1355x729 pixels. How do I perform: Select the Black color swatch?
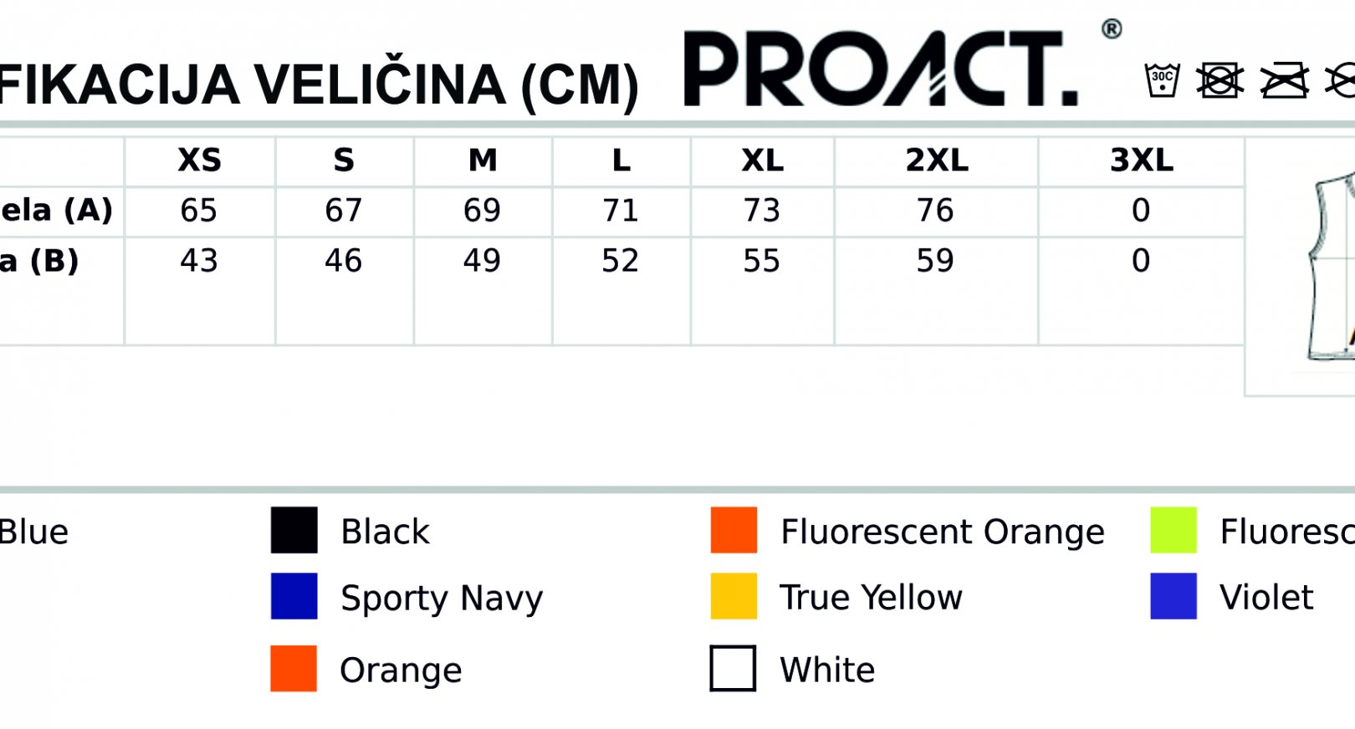point(294,530)
